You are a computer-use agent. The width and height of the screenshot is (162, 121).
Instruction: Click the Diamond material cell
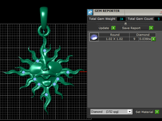click(x=143, y=35)
